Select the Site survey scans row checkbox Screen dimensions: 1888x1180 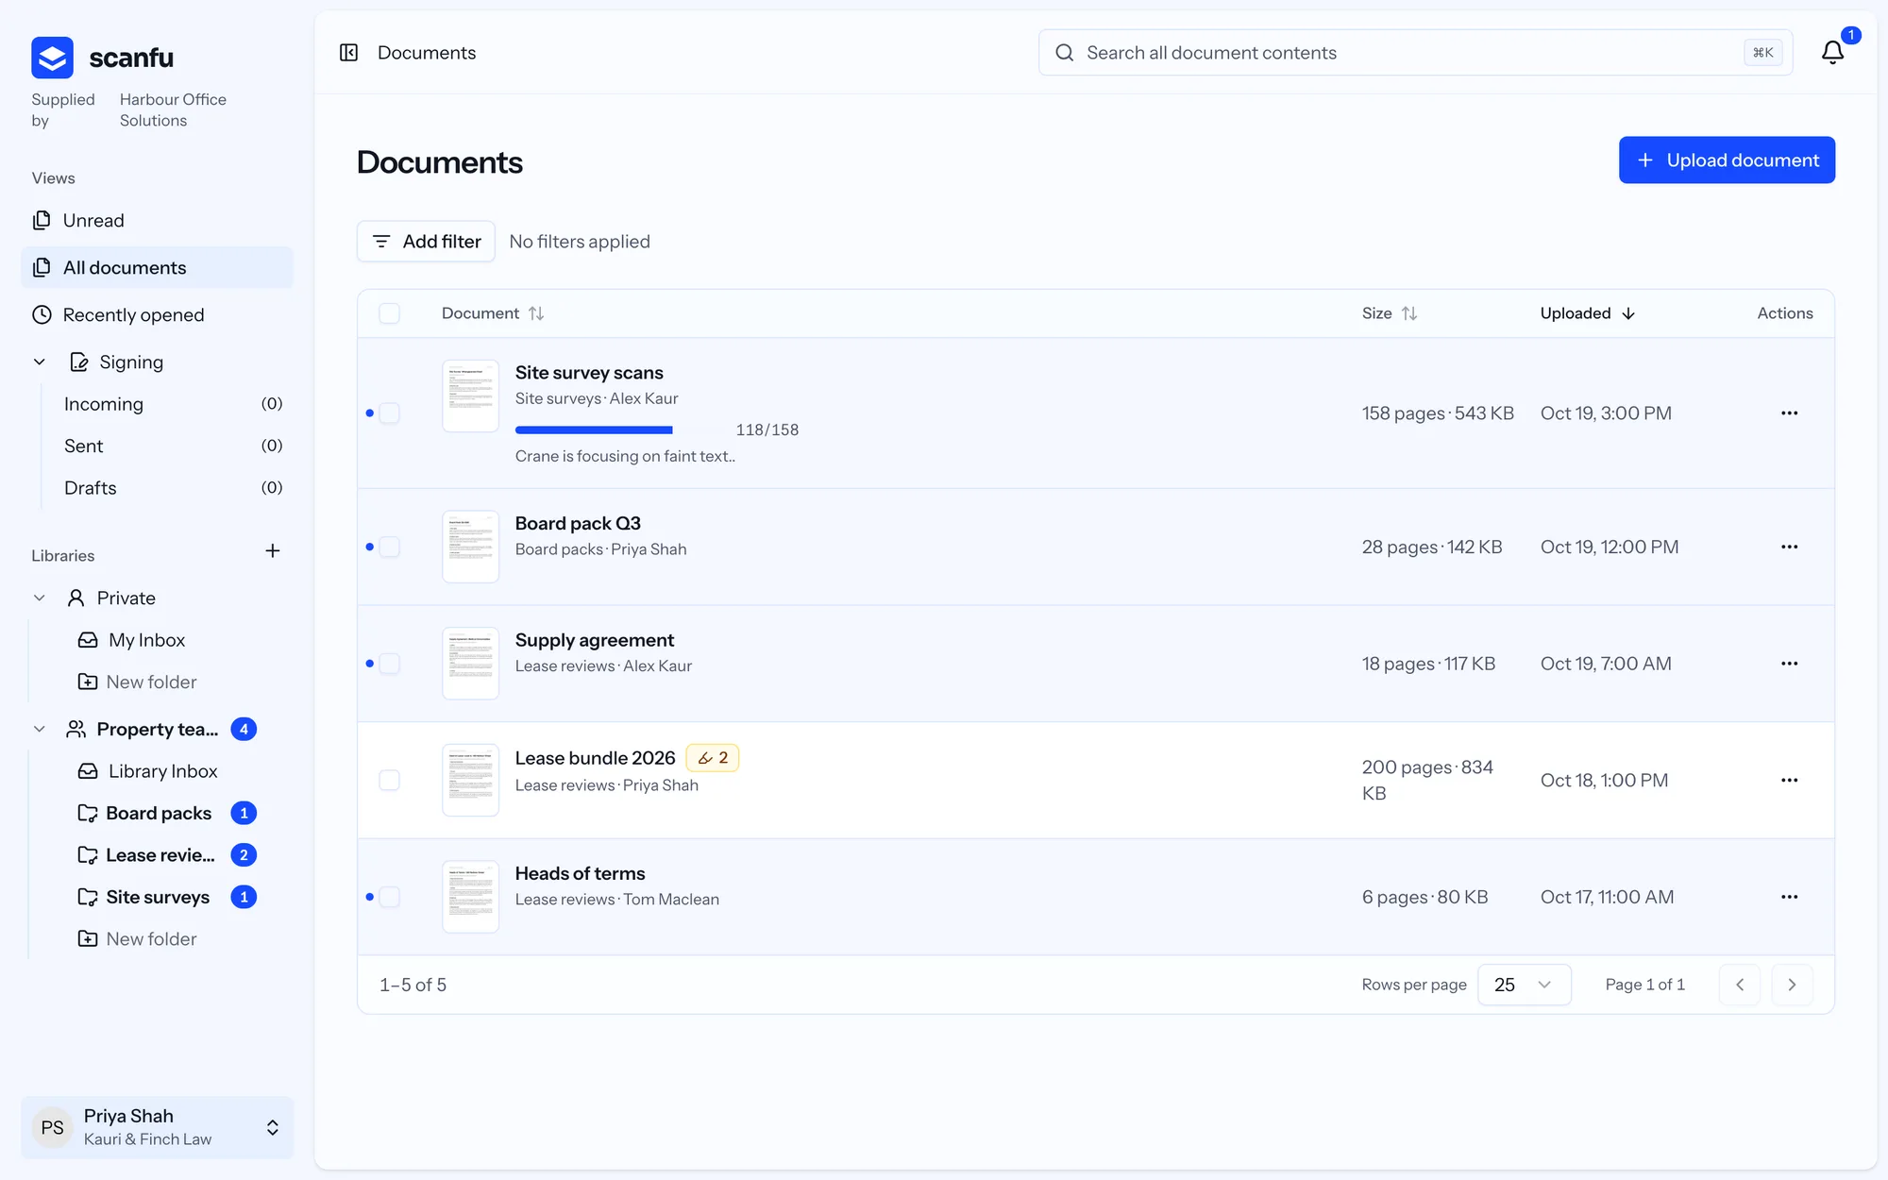pyautogui.click(x=389, y=413)
